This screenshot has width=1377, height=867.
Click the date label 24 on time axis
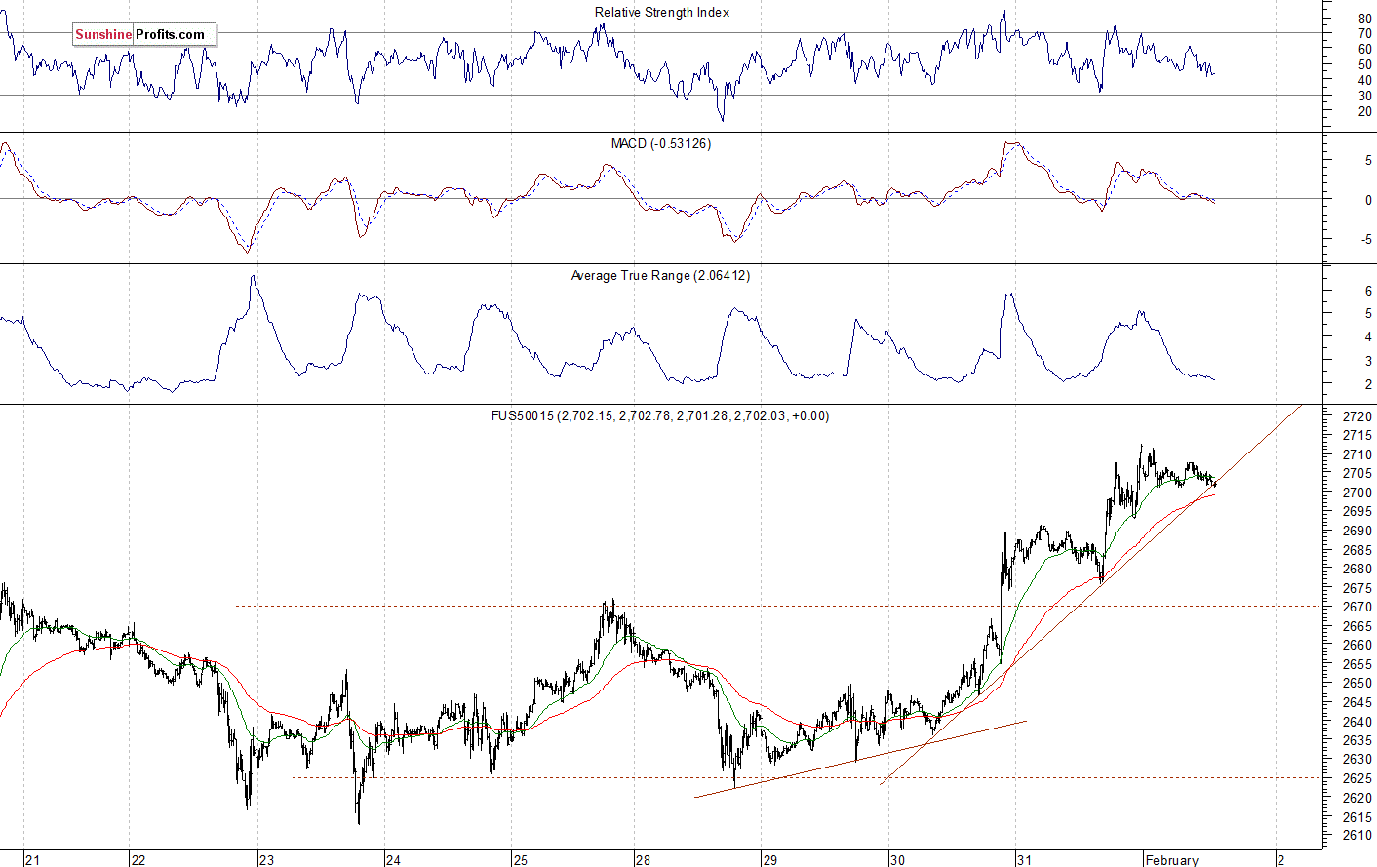point(393,860)
